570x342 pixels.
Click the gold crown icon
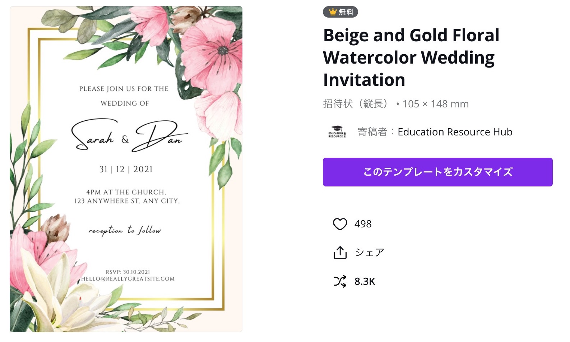[333, 12]
